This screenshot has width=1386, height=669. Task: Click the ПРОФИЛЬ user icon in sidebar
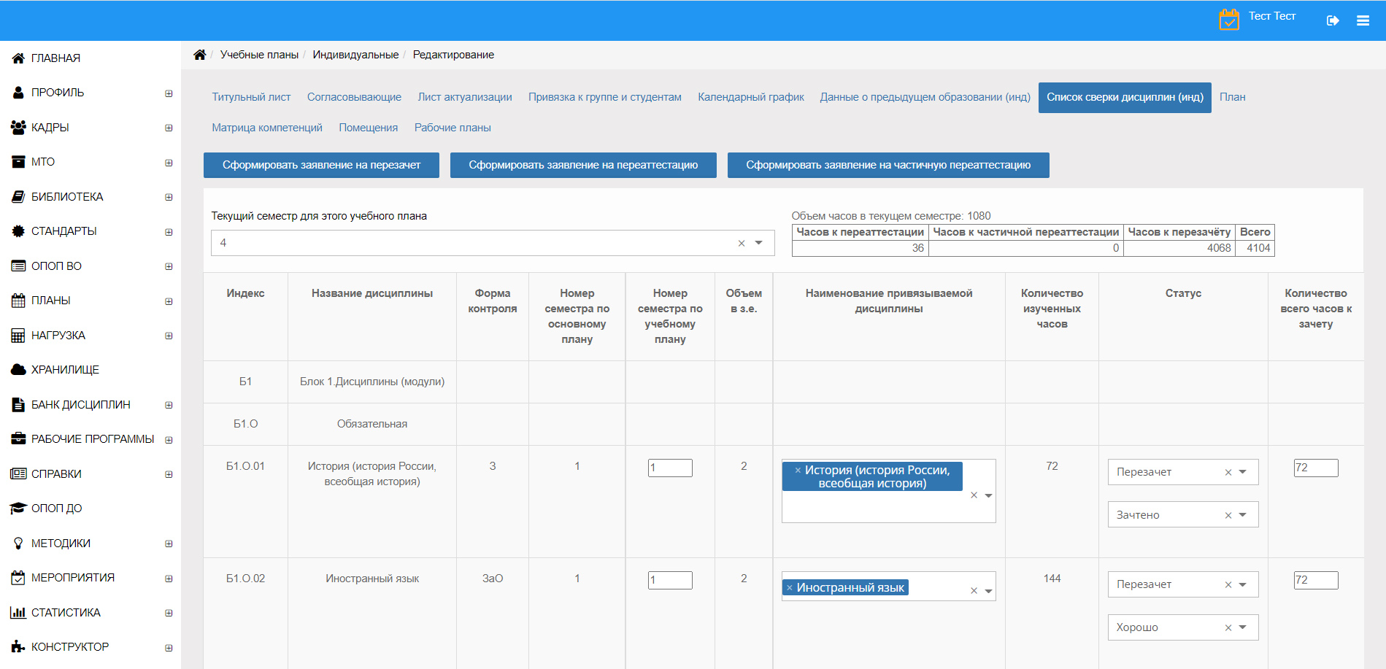[18, 93]
